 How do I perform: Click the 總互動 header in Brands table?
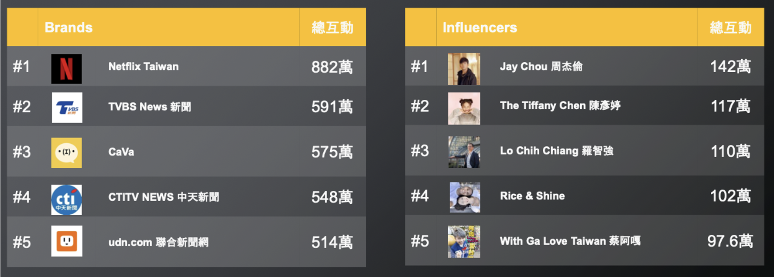point(332,27)
